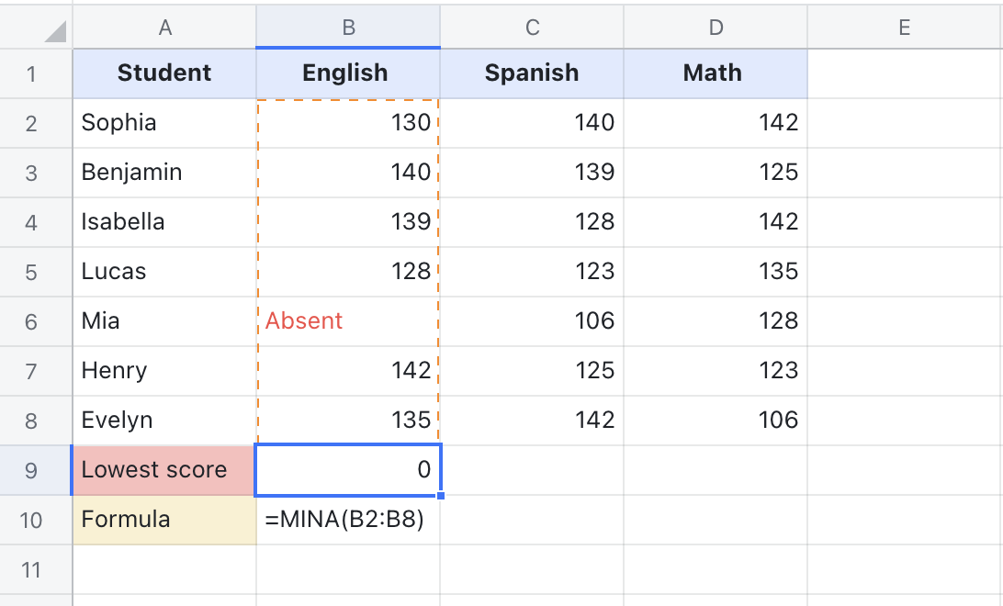Click the red Absent cell
Screen dimensions: 1003x606
(348, 321)
